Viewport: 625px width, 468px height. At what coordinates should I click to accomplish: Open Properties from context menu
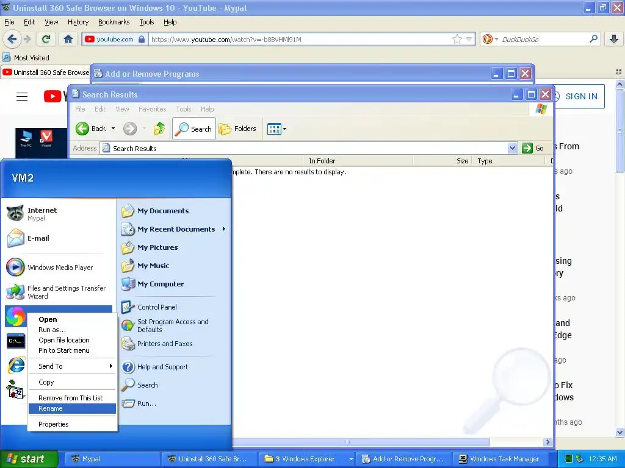coord(73,424)
